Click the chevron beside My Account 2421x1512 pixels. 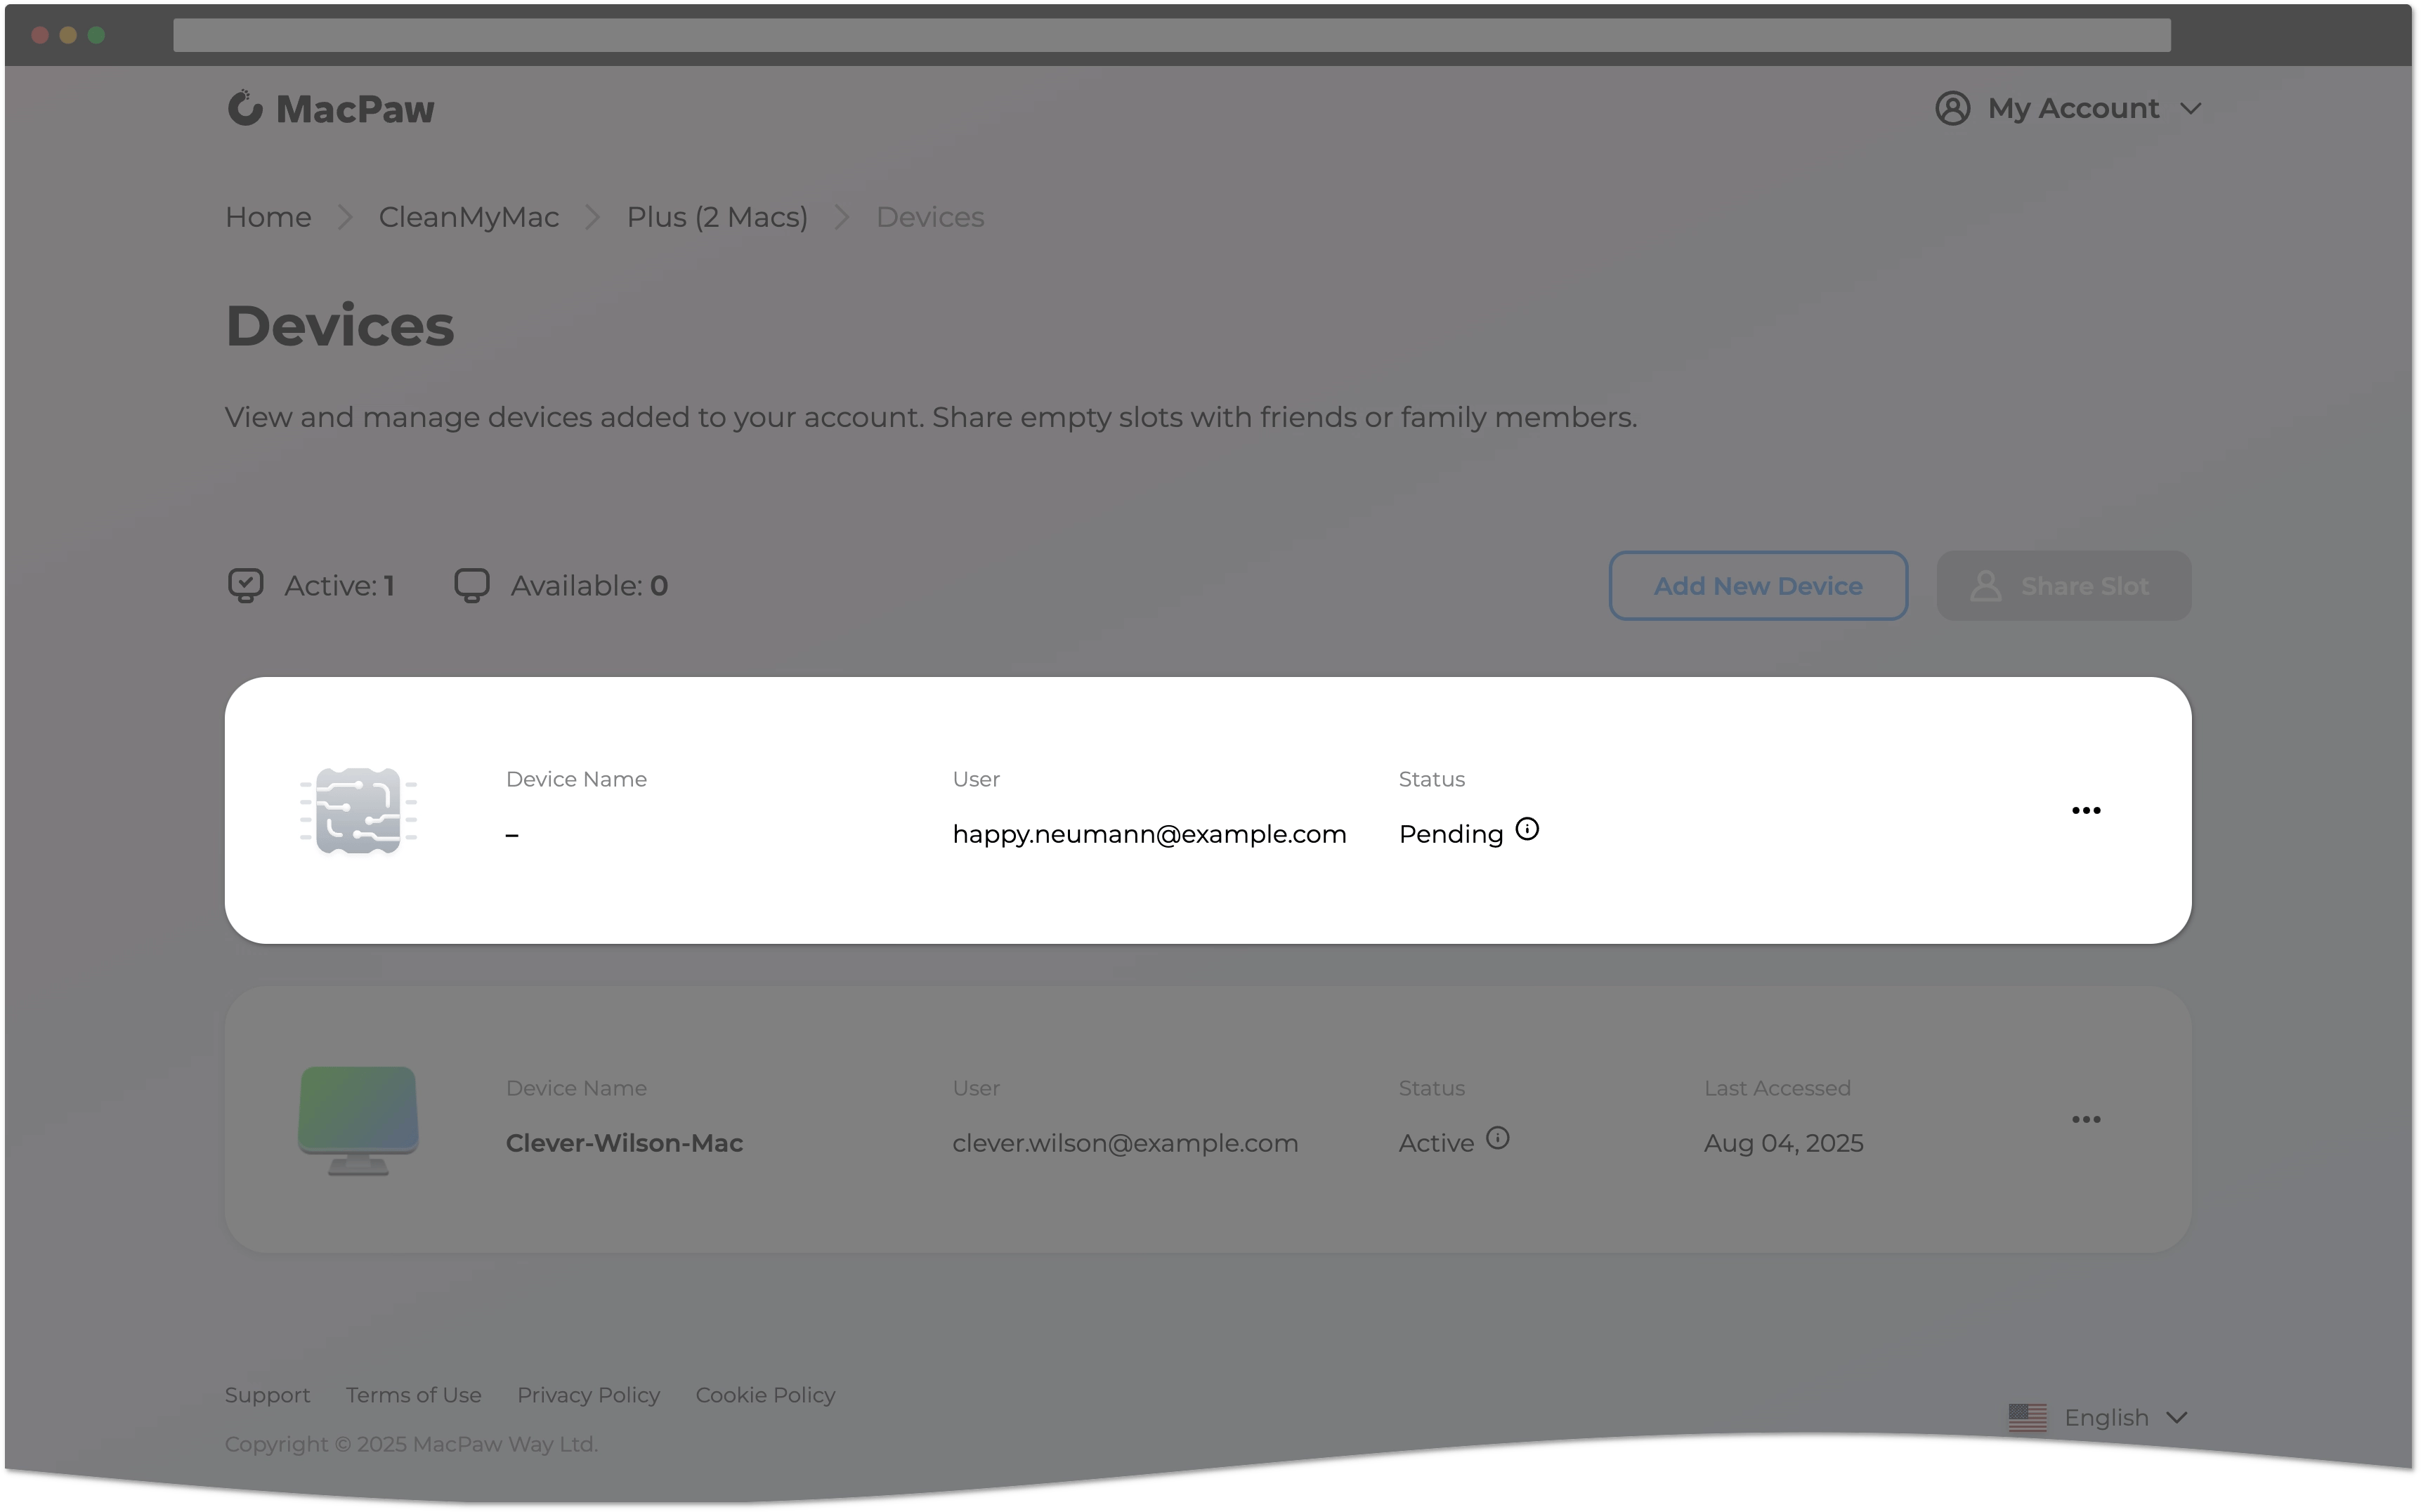pyautogui.click(x=2191, y=109)
